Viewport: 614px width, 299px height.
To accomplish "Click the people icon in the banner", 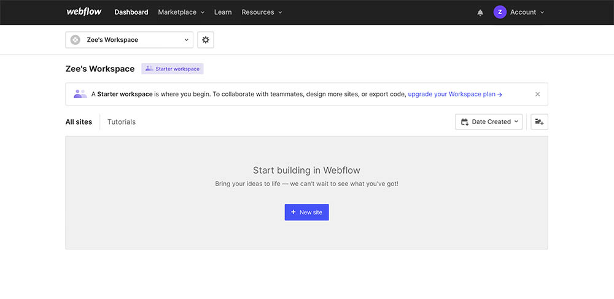I will point(80,94).
